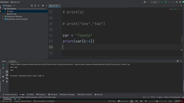Click the Calculator project name in the navigation bar

tap(5, 2)
